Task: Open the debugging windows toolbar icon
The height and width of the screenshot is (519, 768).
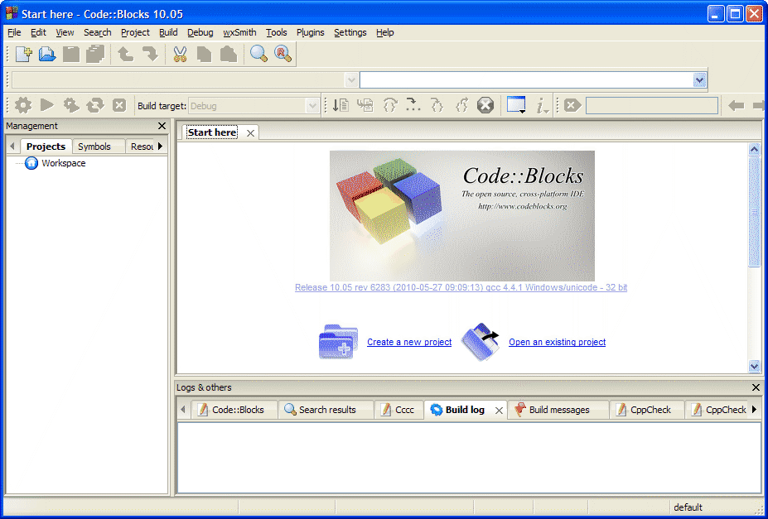Action: coord(516,105)
